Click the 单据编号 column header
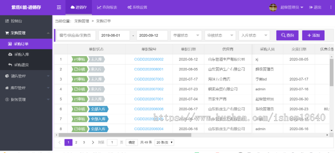 149,49
